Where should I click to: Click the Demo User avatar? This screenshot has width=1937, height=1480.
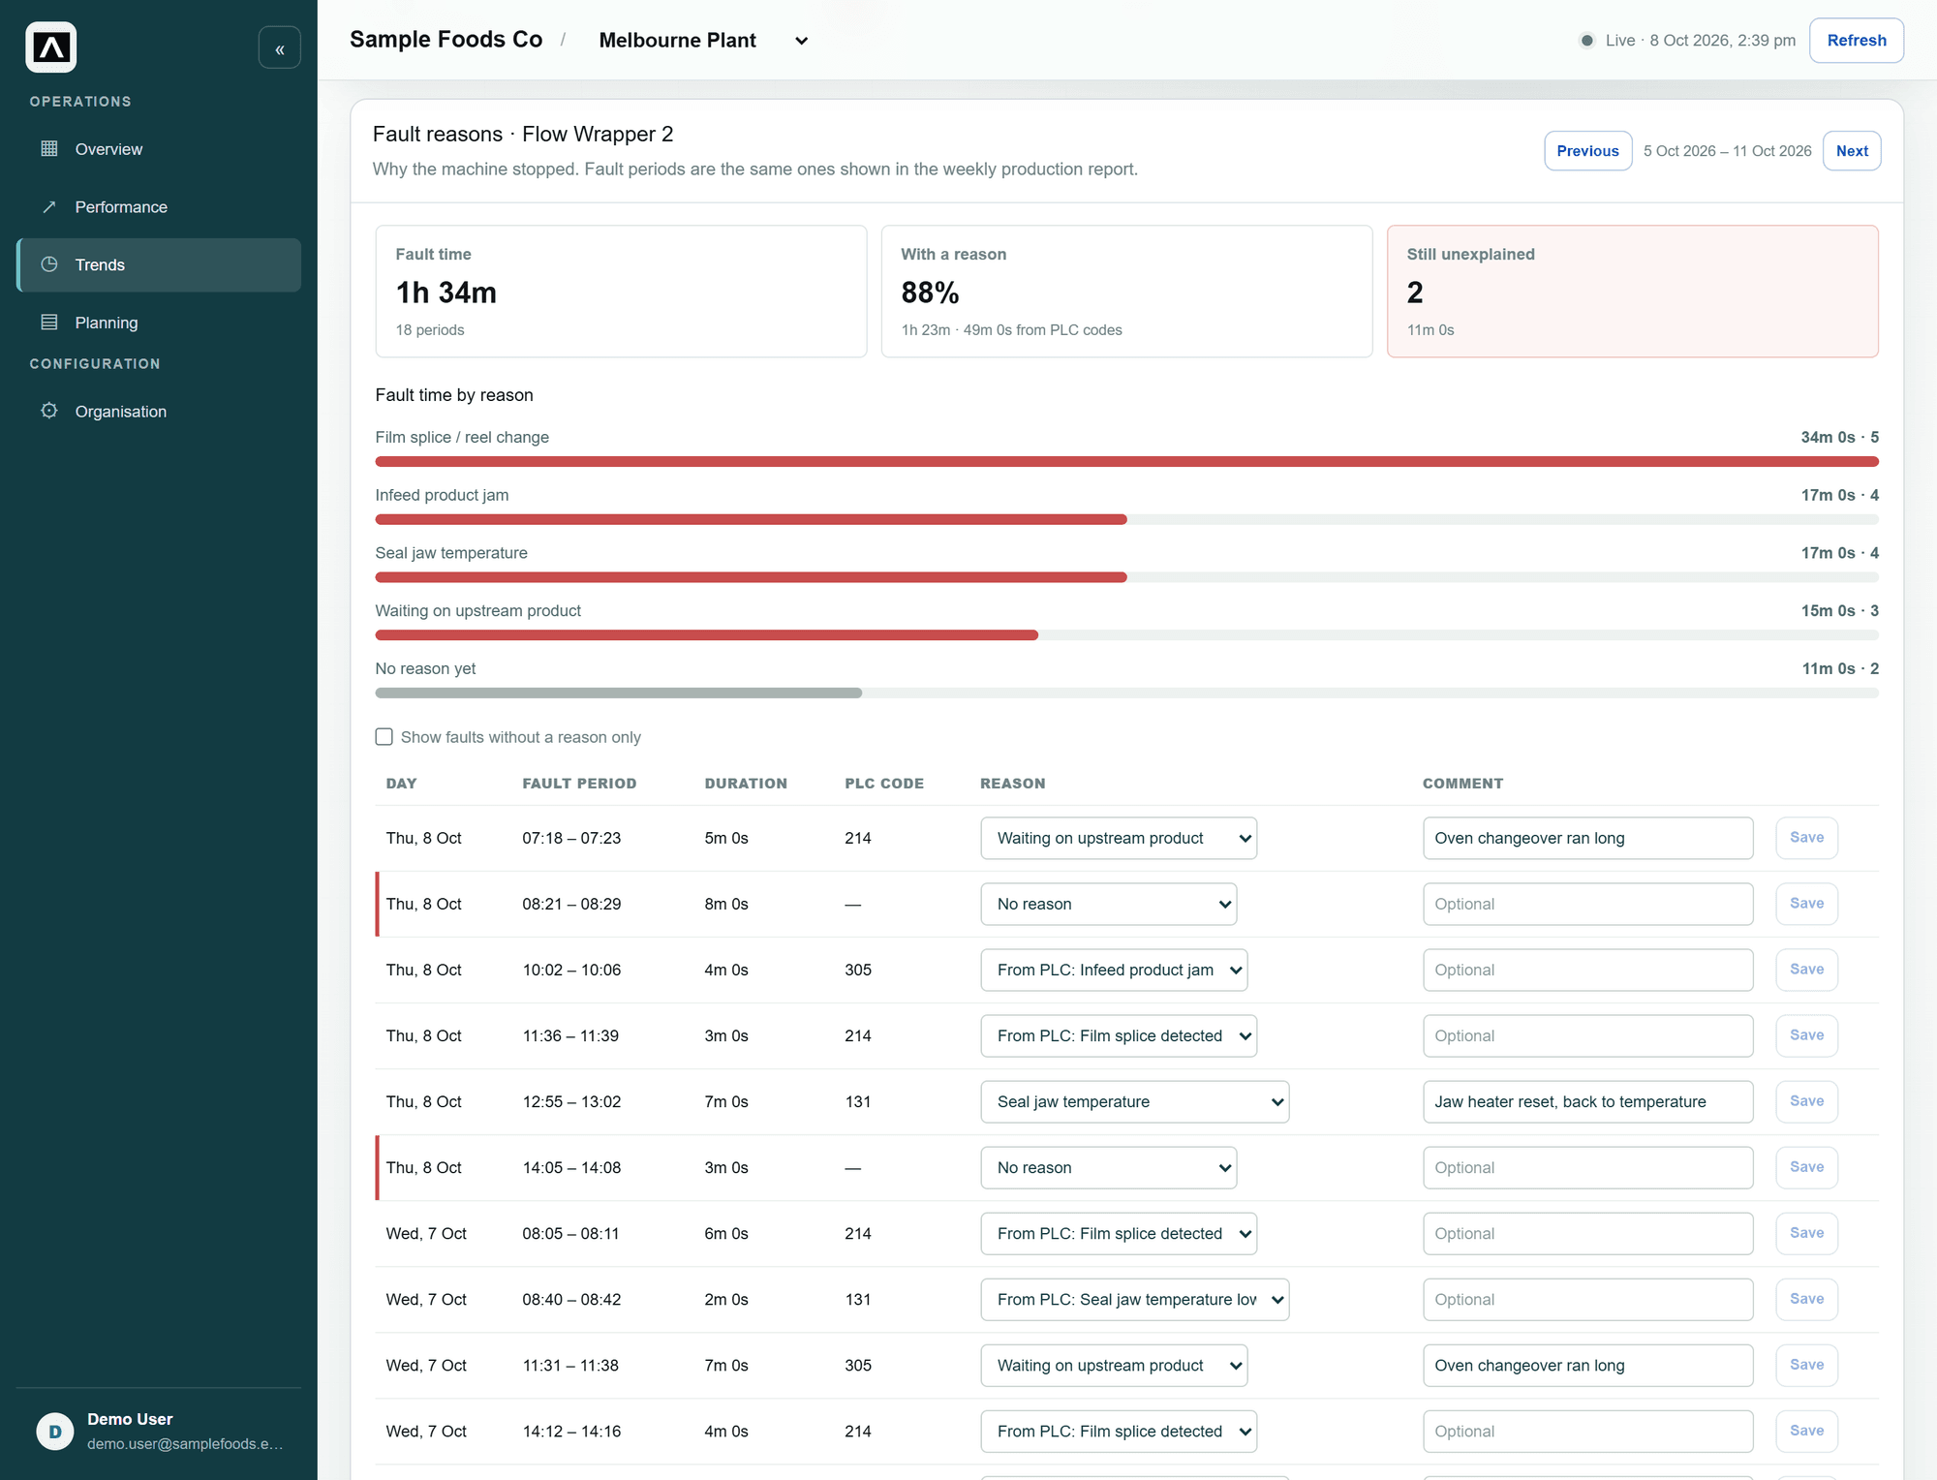pos(55,1431)
